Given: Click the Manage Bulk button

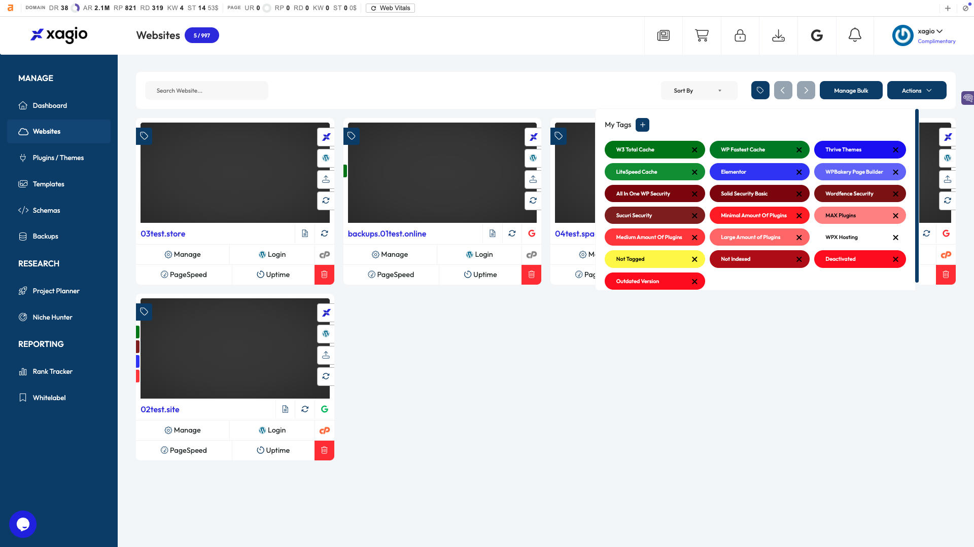Looking at the screenshot, I should tap(851, 90).
